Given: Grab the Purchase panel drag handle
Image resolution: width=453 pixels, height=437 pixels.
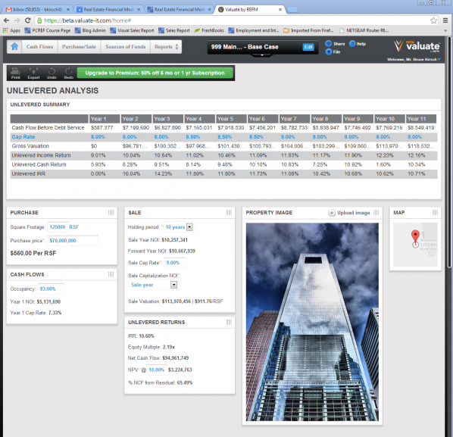Looking at the screenshot, I should (111, 213).
